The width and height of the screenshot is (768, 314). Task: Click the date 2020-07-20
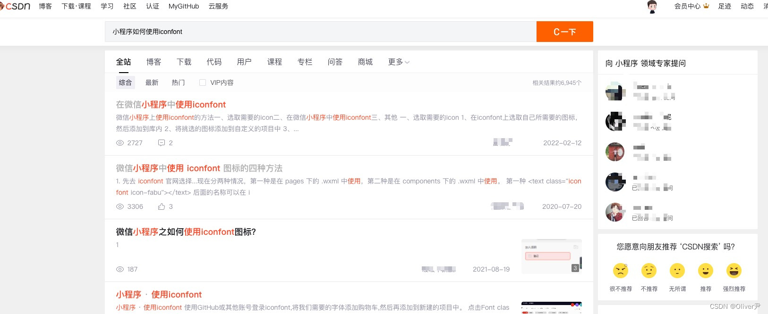[562, 207]
